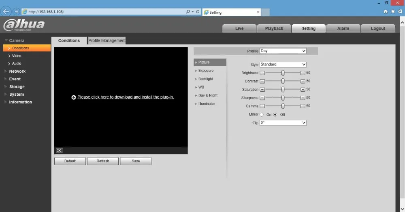Decrease Sharpness with the minus button
405x212 pixels.
tap(262, 98)
